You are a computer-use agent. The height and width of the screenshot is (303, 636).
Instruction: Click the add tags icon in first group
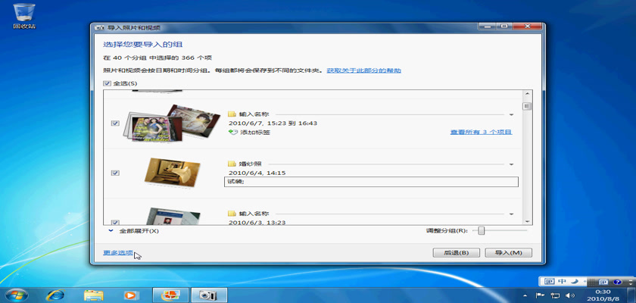pyautogui.click(x=232, y=133)
